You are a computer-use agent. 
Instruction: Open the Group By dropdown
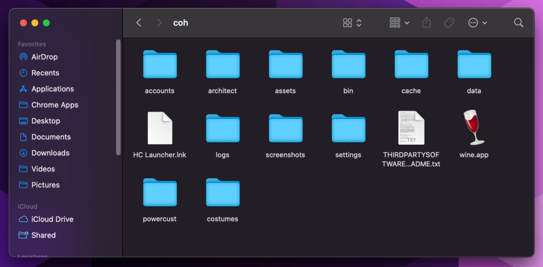click(399, 23)
